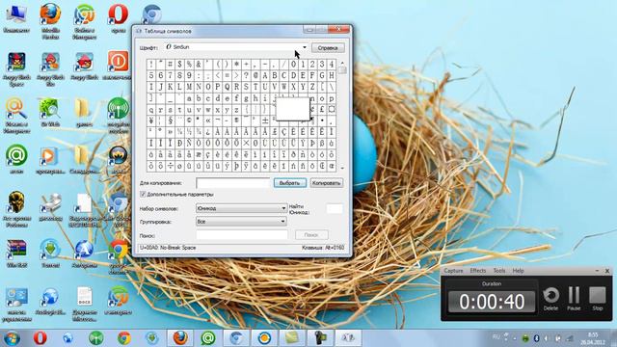Expand the Шрифт font dropdown
This screenshot has width=617, height=347.
305,47
